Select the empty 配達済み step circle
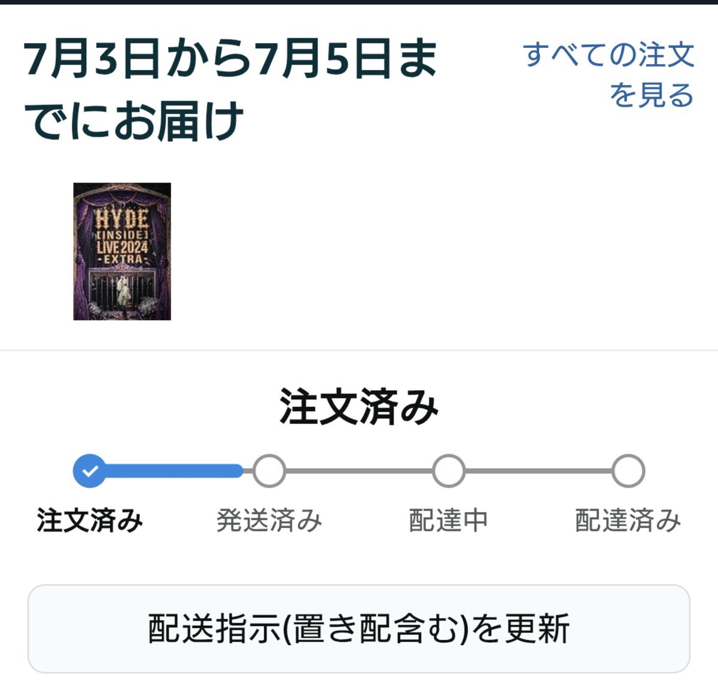 tap(628, 471)
